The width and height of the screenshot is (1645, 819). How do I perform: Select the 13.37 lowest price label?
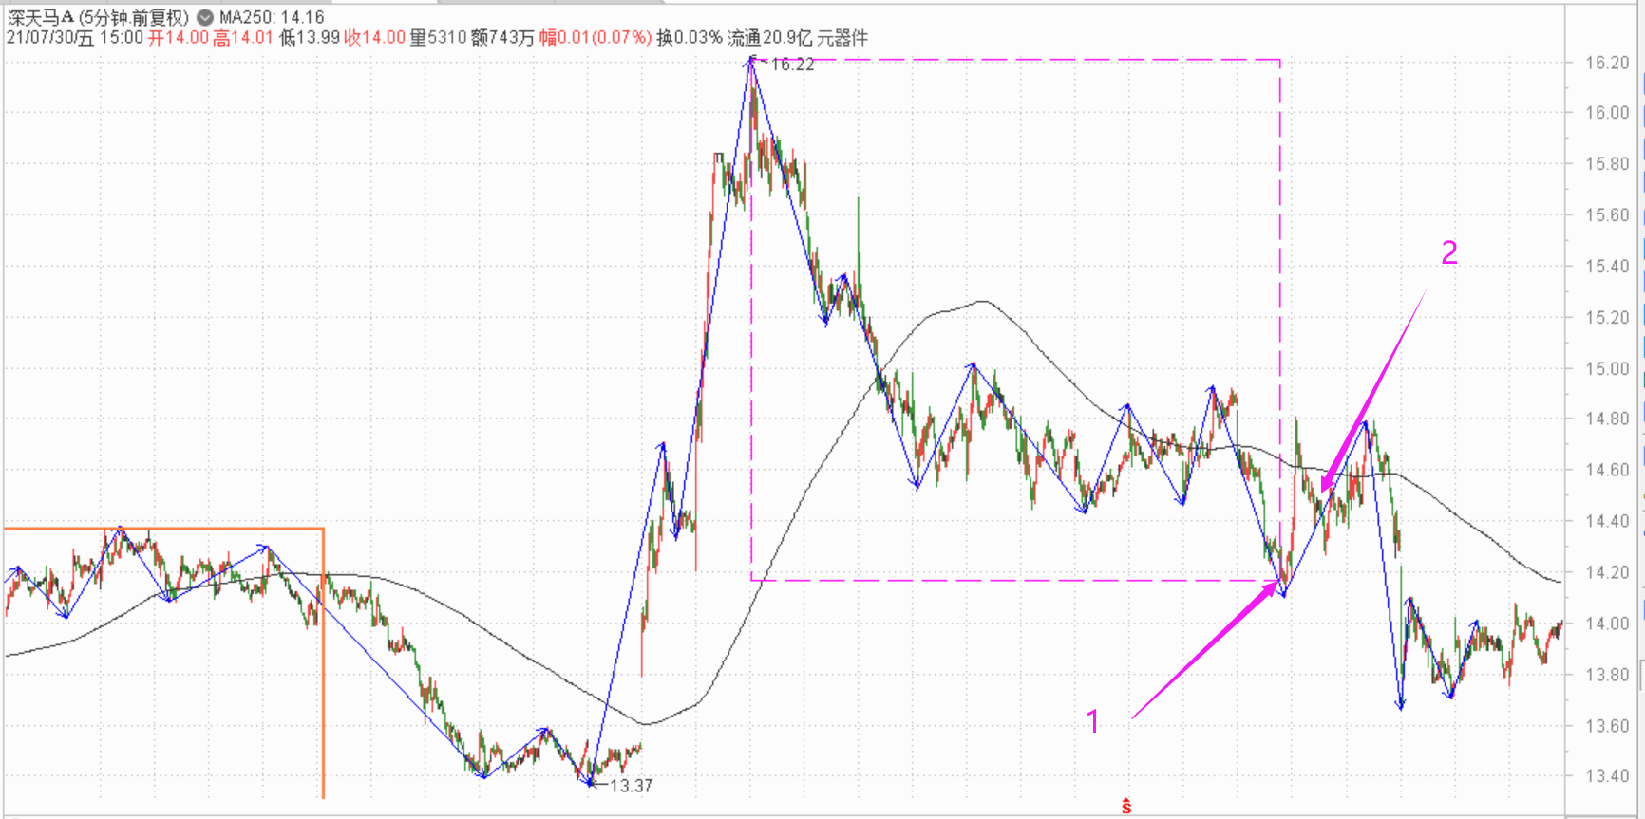[631, 786]
